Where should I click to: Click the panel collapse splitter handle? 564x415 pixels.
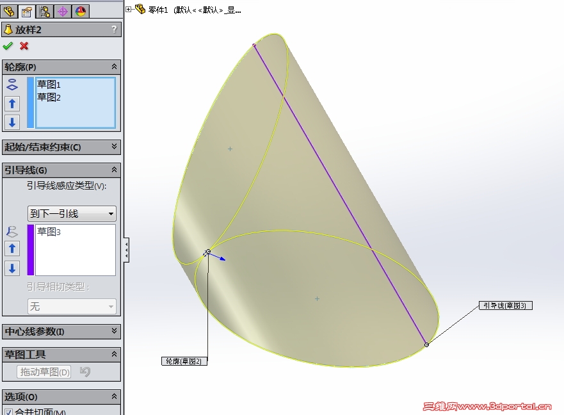127,250
